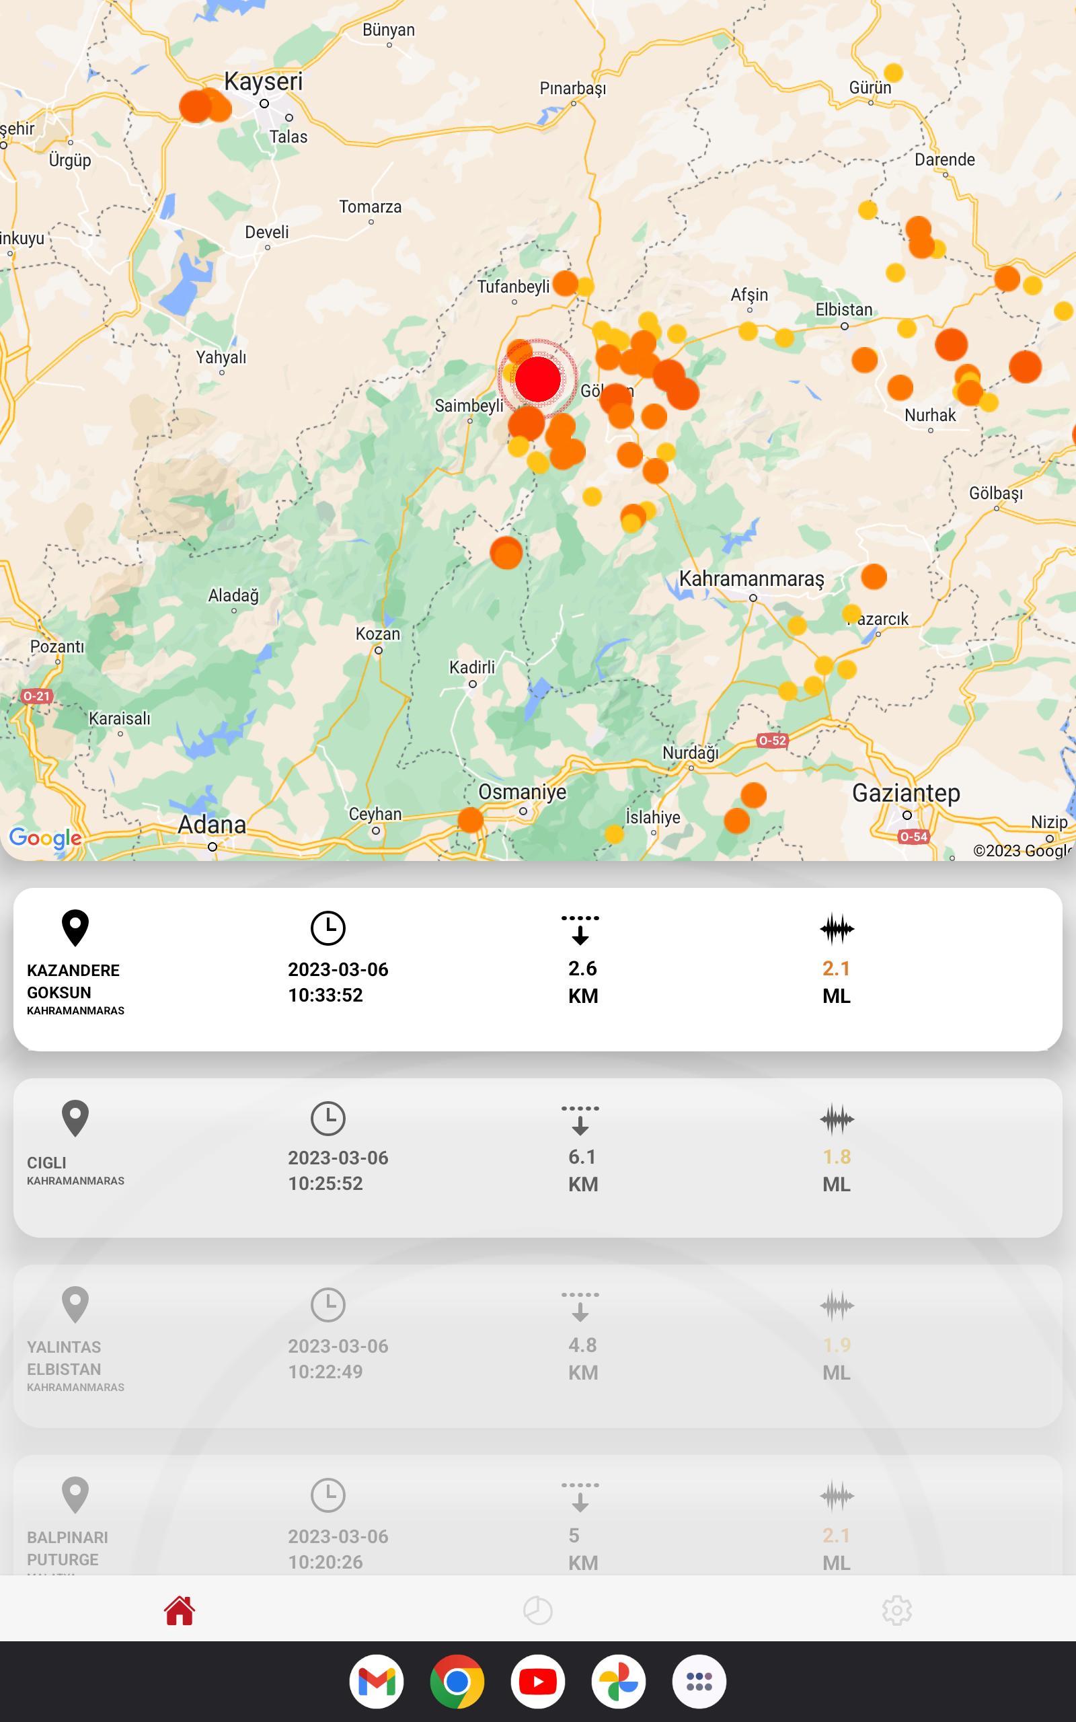Select the orange marker south of Nurdağı near İslahiye
1076x1722 pixels.
736,821
